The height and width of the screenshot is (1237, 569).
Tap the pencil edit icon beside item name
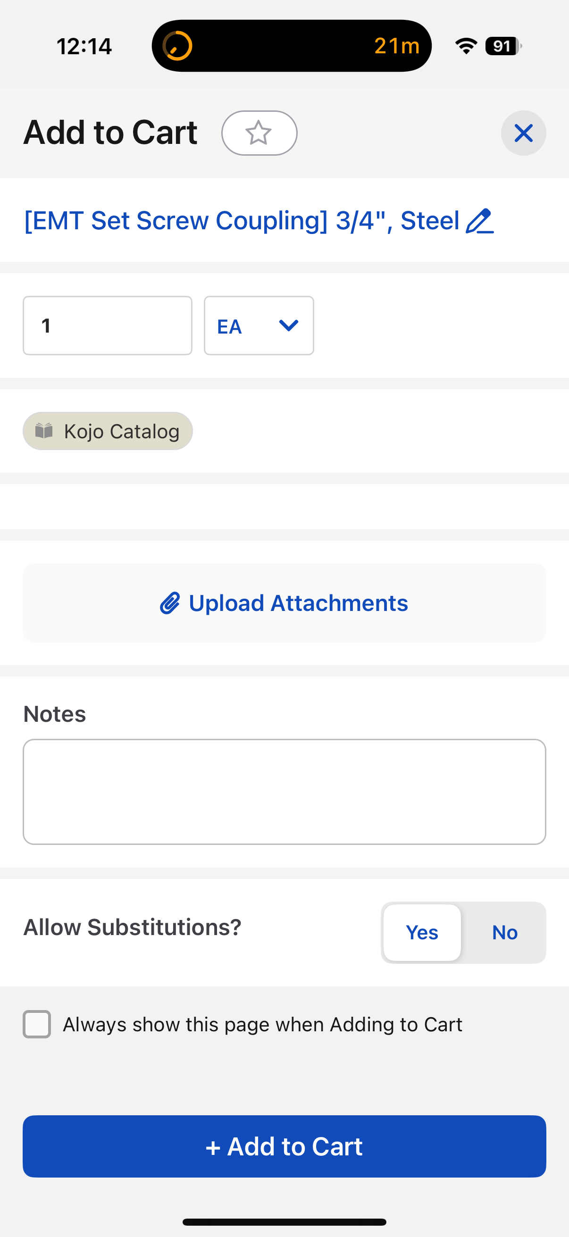(x=480, y=221)
